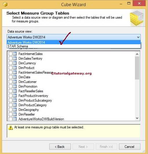Click the table list scrollbar thumb

(x=137, y=68)
